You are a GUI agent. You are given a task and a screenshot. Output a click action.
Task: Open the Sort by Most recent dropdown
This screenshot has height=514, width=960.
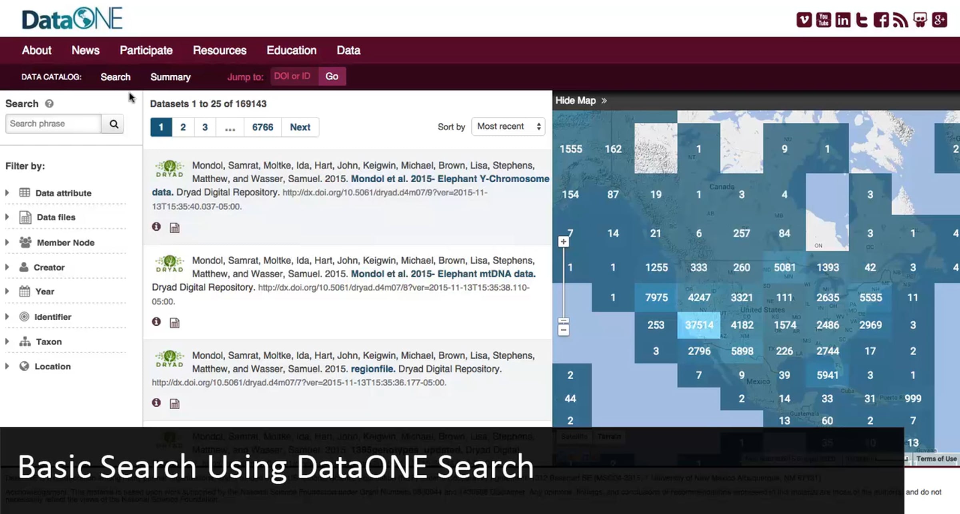click(x=508, y=127)
